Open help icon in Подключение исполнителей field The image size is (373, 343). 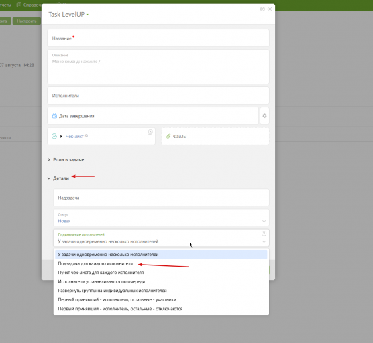(x=264, y=234)
